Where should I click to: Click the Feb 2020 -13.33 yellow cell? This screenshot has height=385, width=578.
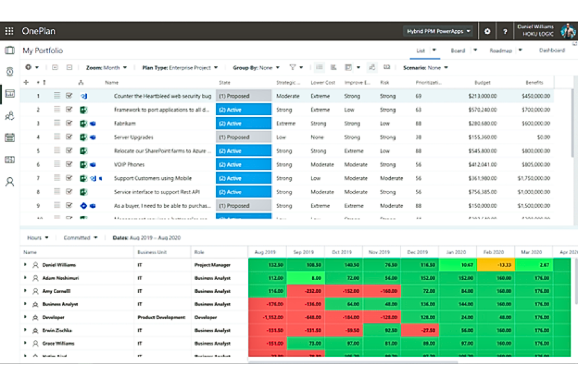(496, 265)
